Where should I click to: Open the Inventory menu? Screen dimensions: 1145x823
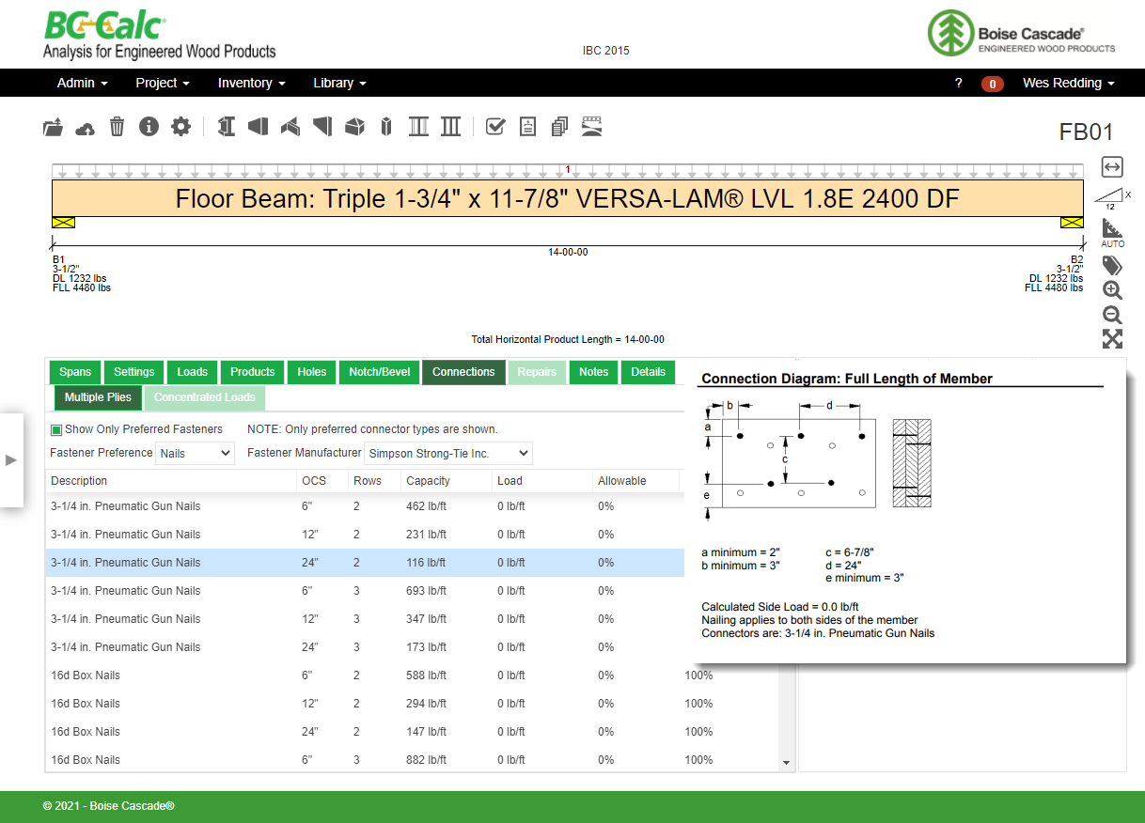coord(251,83)
